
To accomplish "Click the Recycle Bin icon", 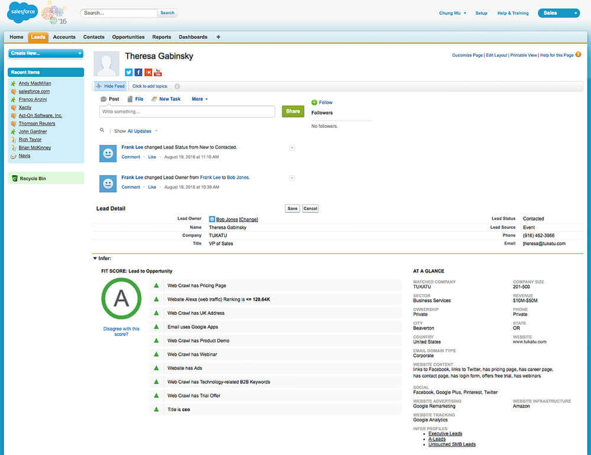I will click(x=15, y=179).
